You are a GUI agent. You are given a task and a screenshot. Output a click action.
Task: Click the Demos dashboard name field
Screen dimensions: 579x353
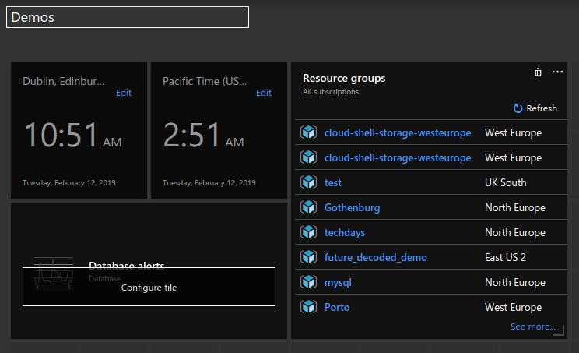click(128, 17)
